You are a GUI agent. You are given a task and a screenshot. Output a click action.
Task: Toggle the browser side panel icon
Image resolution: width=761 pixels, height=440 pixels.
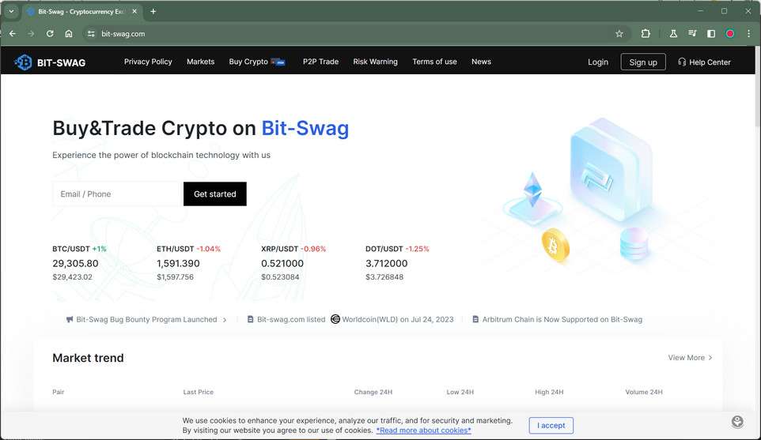(711, 34)
